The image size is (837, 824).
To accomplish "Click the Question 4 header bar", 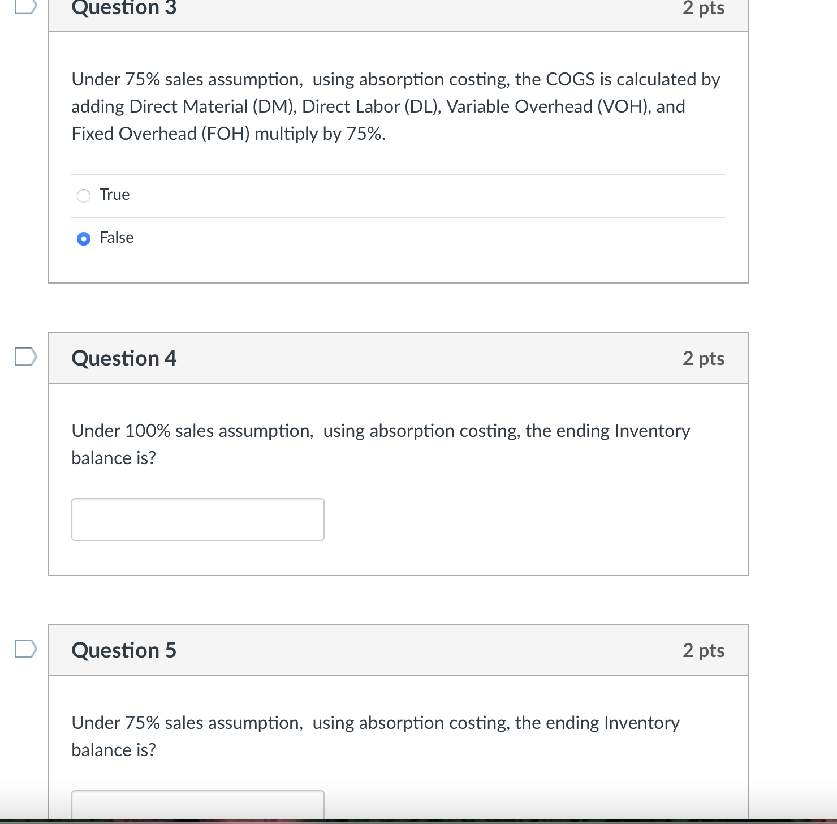I will click(398, 358).
